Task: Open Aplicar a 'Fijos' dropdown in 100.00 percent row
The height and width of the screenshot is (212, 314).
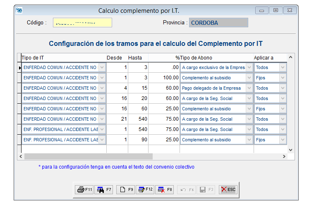Action: click(x=283, y=78)
